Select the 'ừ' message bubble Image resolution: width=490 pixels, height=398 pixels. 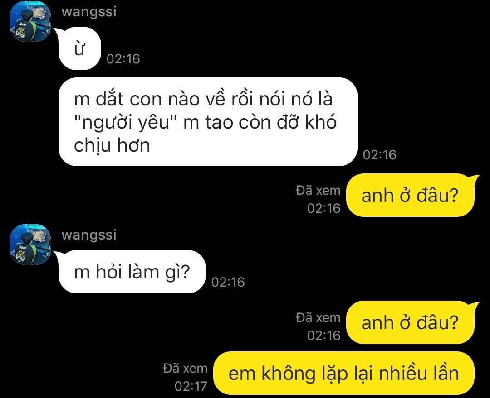[x=79, y=48]
